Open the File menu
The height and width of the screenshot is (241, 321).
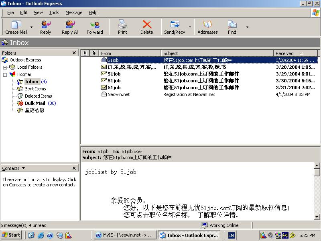[x=10, y=12]
